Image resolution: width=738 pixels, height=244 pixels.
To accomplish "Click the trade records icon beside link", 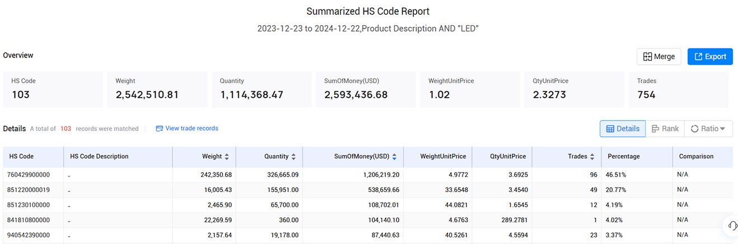I will tap(159, 128).
